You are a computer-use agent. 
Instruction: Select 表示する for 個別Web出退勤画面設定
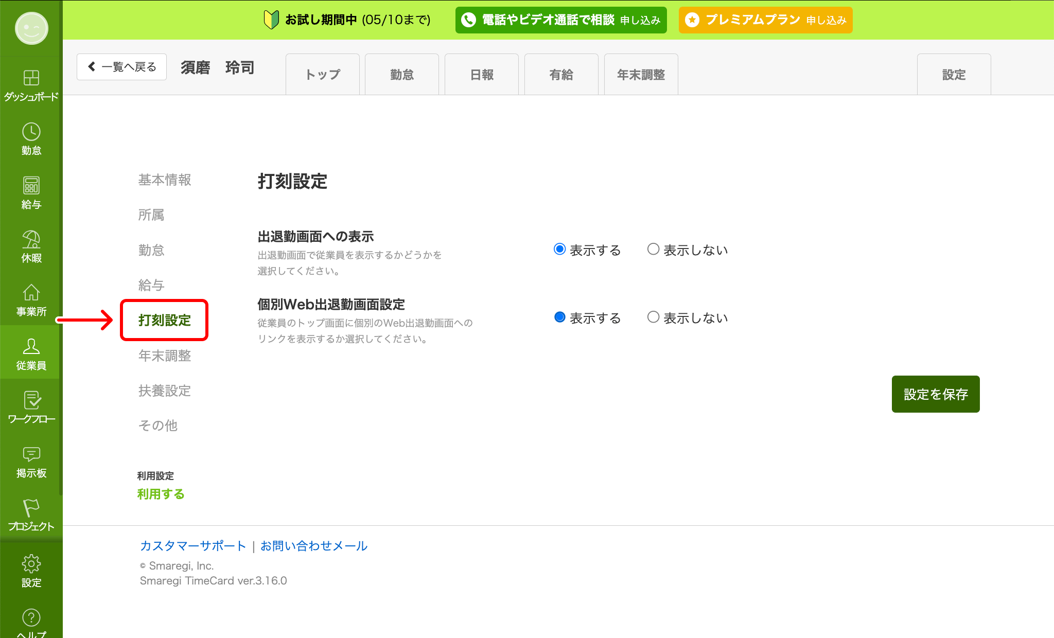pyautogui.click(x=560, y=317)
